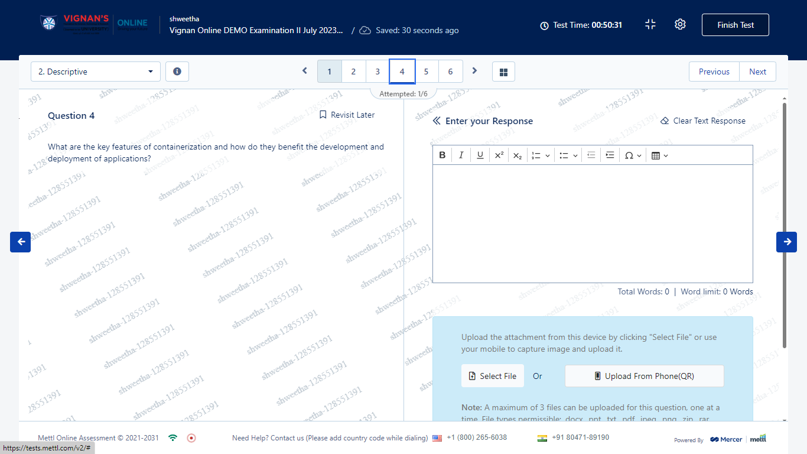Open the section selector '2. Descriptive'
Viewport: 807px width, 454px height.
point(96,72)
